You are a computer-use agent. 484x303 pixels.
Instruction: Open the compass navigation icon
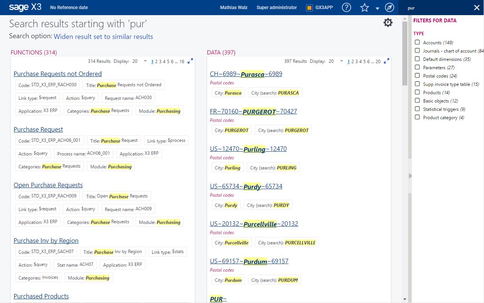(389, 8)
